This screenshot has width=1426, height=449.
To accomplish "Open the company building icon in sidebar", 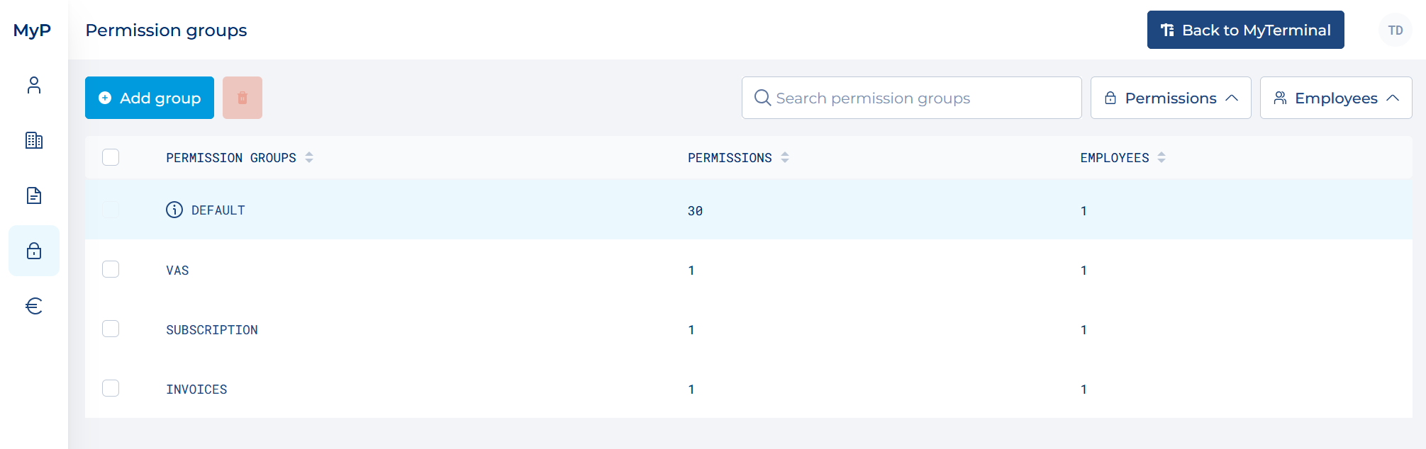I will [34, 140].
